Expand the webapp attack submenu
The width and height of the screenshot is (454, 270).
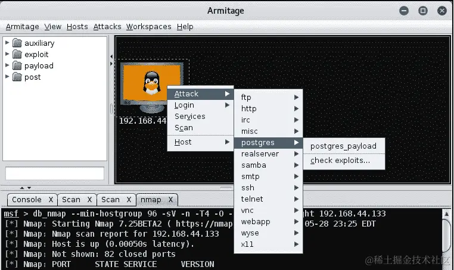[x=268, y=221]
